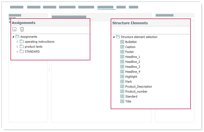Expand the operating instructions folder

click(x=17, y=42)
